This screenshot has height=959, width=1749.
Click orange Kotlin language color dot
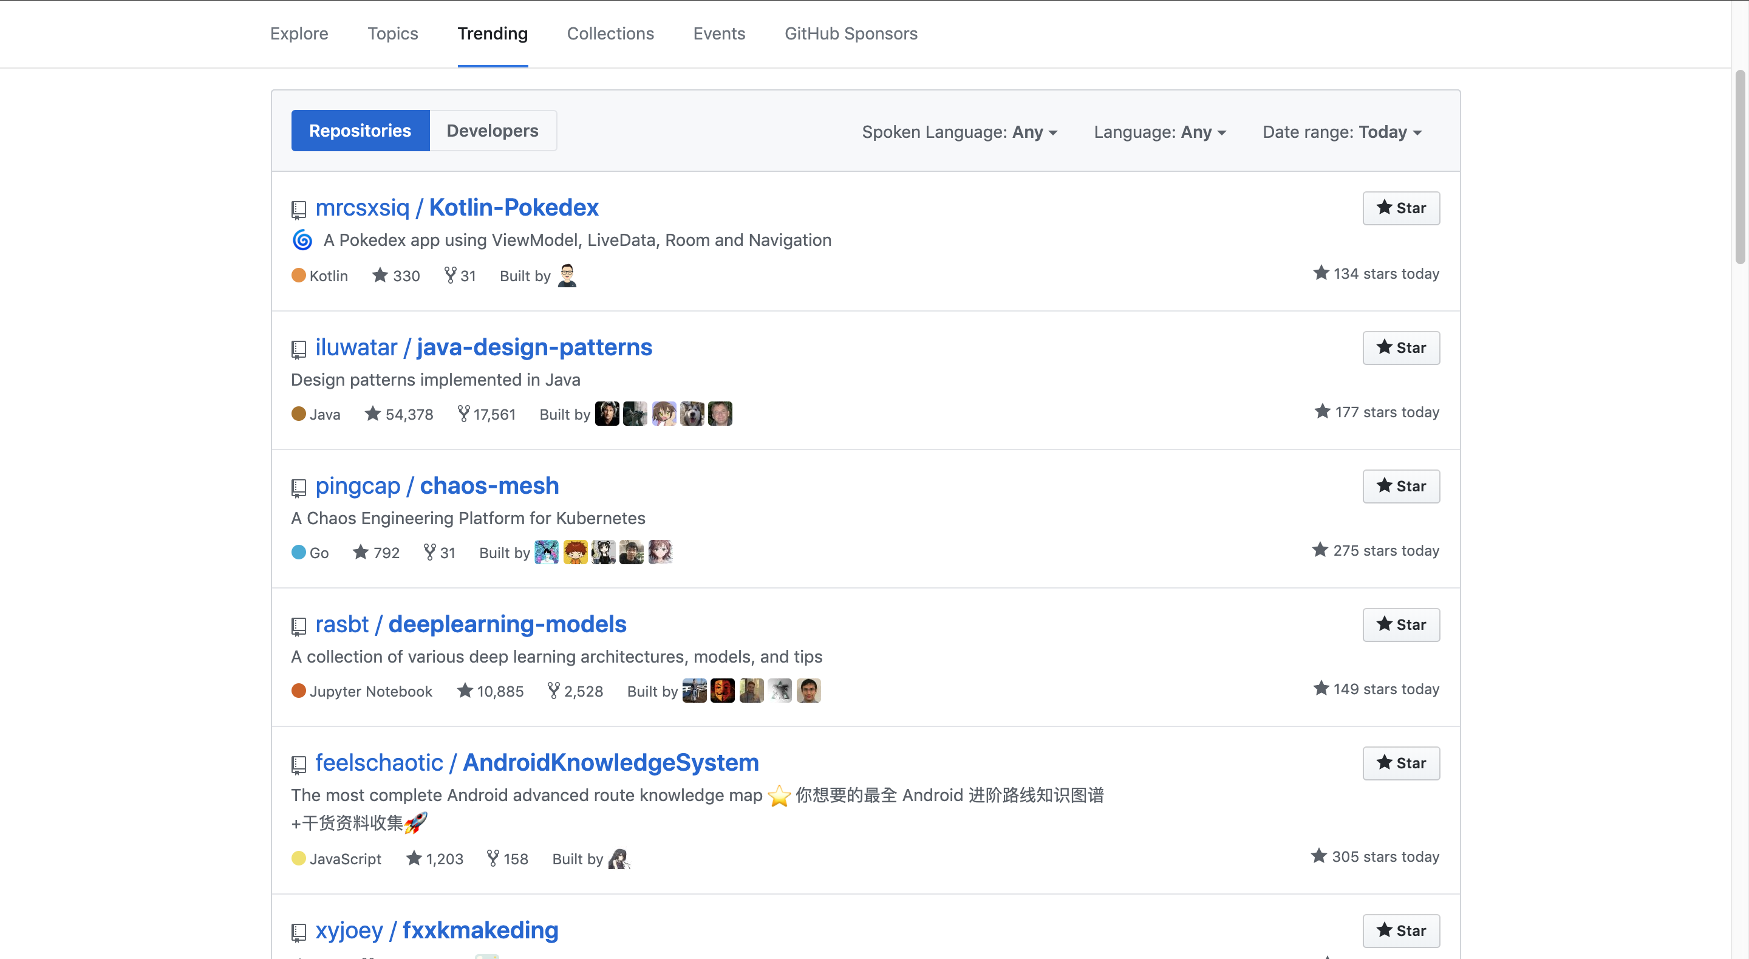(298, 275)
